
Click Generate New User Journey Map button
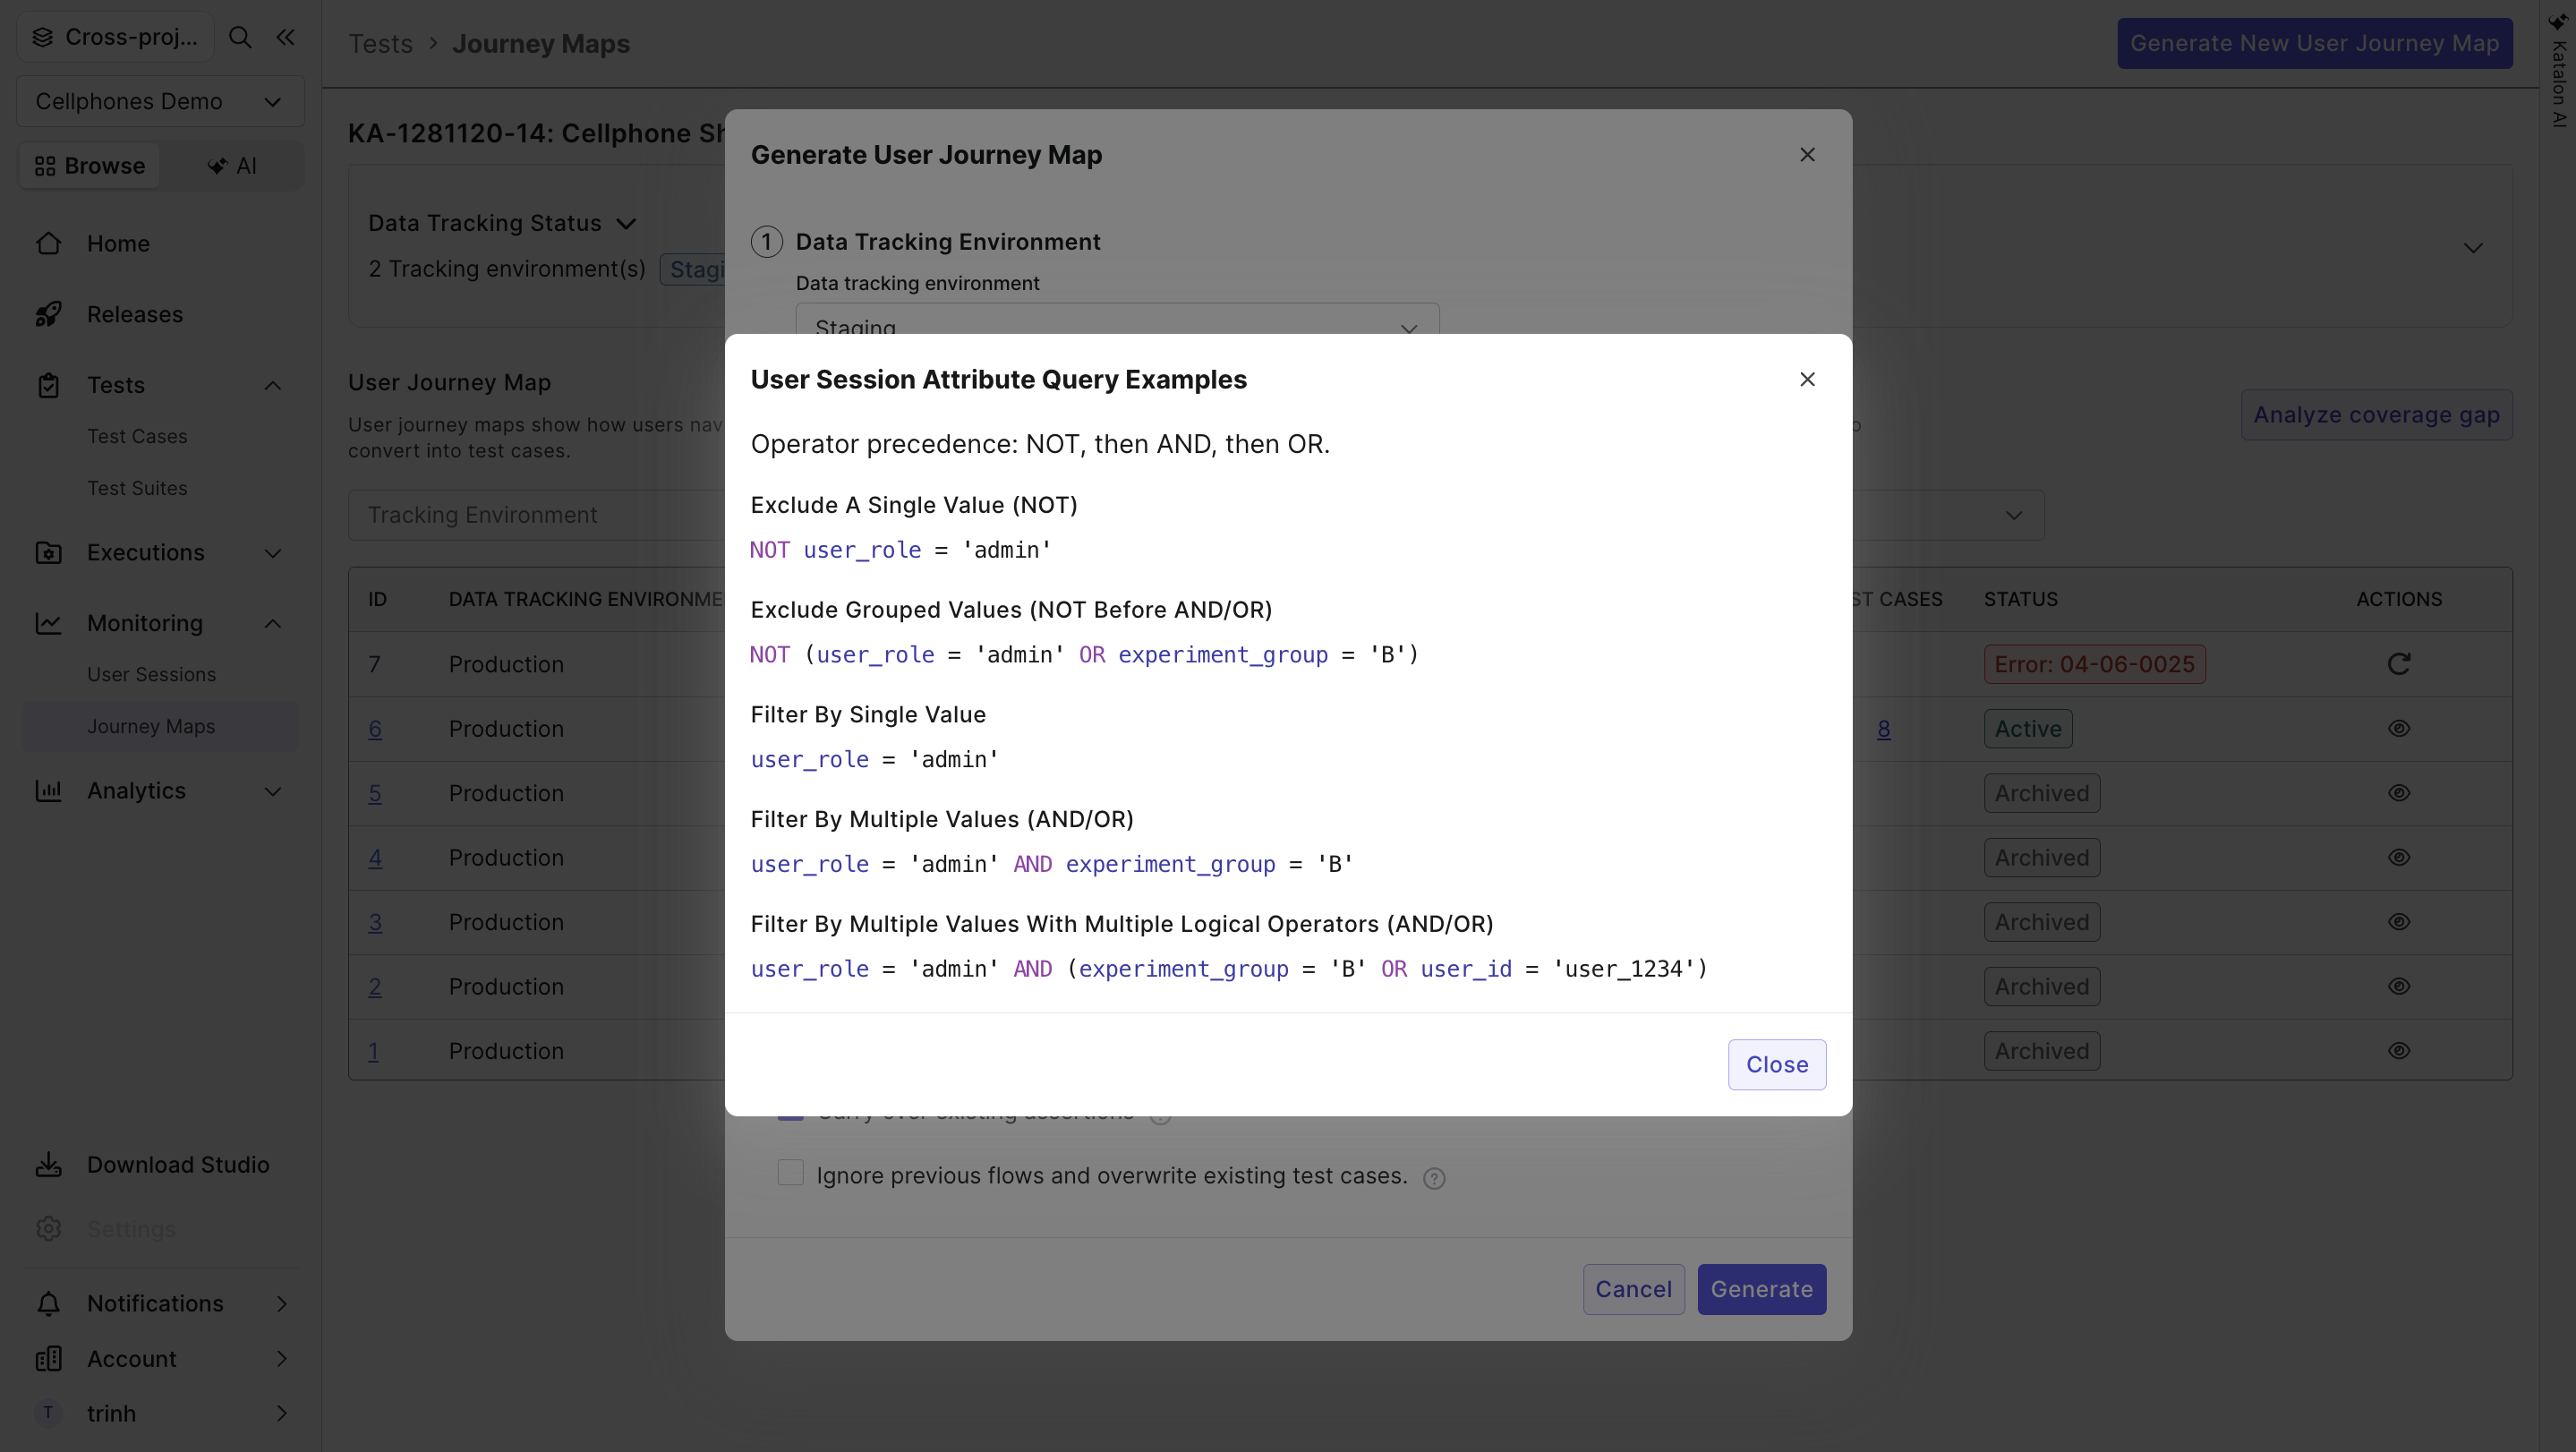pyautogui.click(x=2314, y=44)
